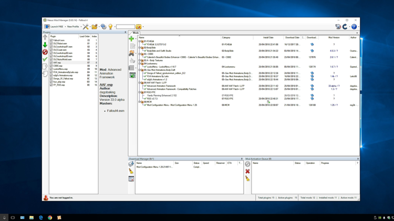Click the blue help question mark icon
The image size is (394, 221).
[x=354, y=27]
